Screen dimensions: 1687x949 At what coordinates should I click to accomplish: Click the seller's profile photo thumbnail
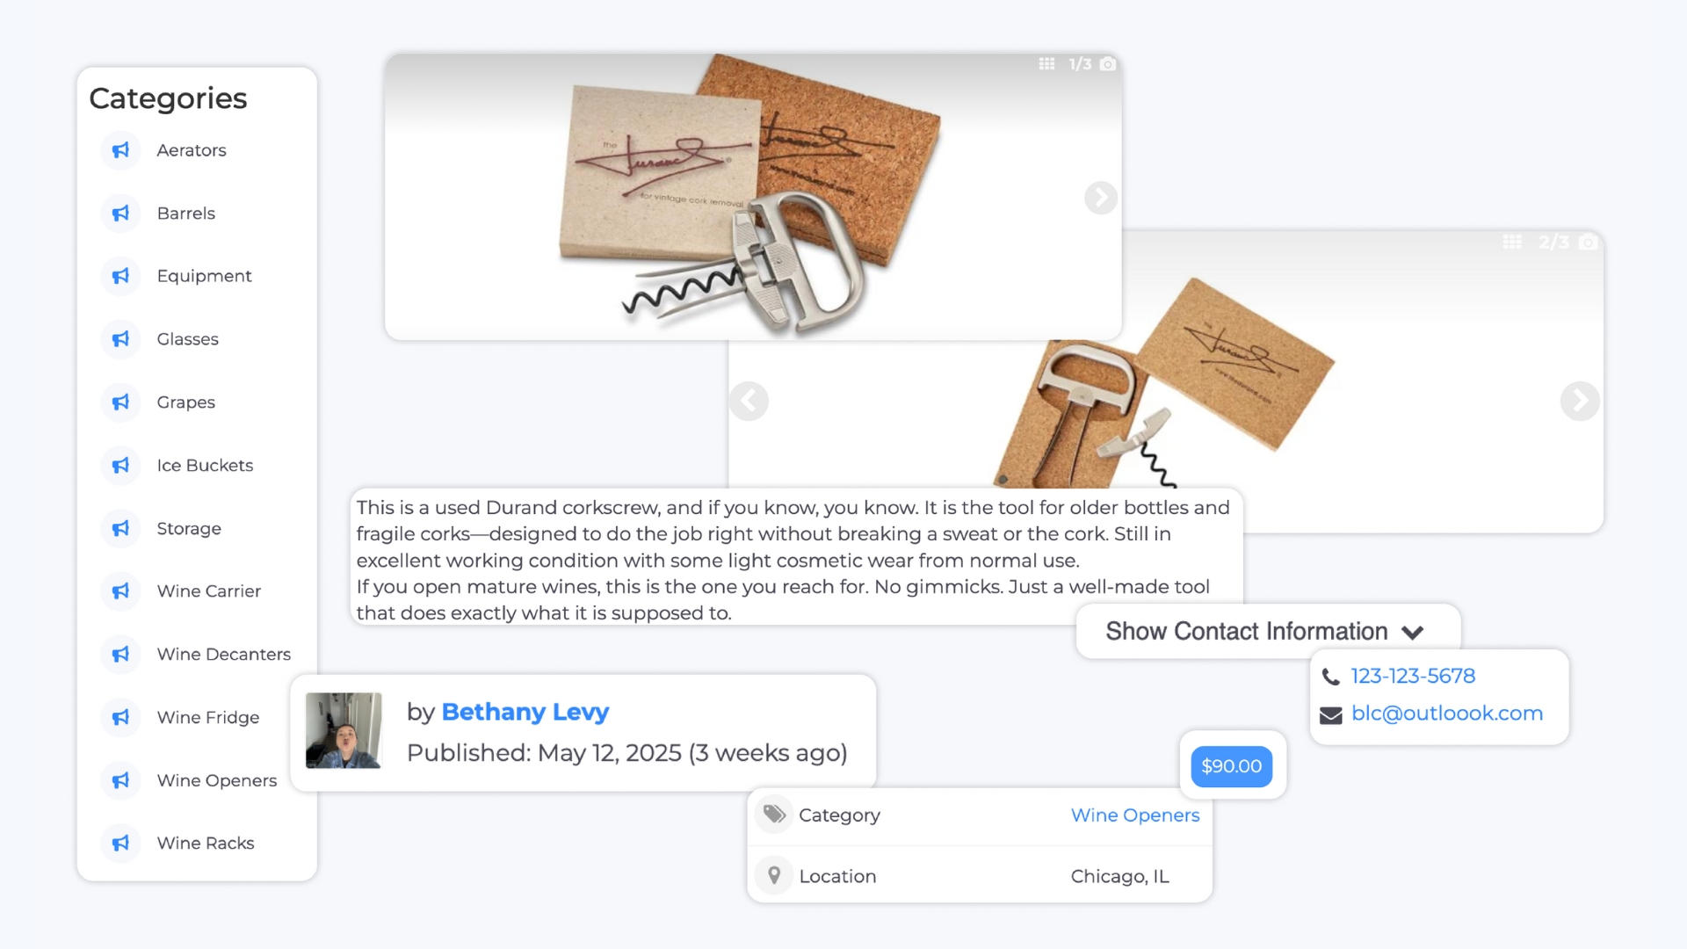coord(344,730)
